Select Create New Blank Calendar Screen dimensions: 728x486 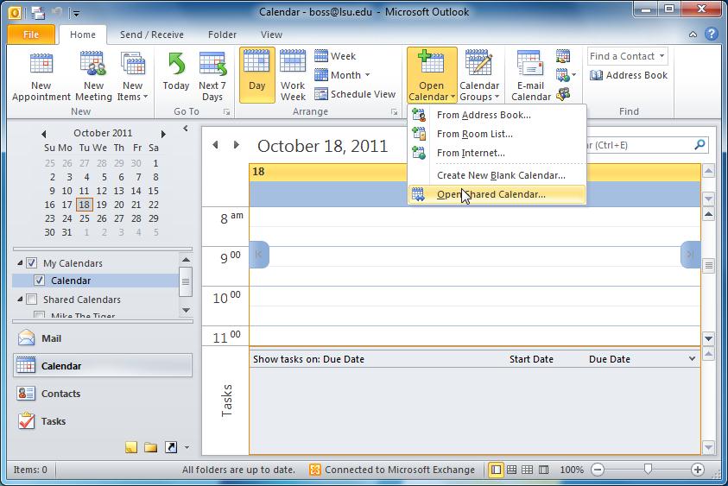coord(497,175)
